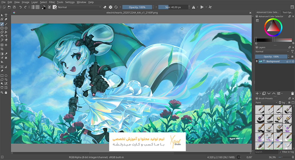Select the Rectangular Selection tool
The image size is (295, 160).
pyautogui.click(x=2, y=76)
